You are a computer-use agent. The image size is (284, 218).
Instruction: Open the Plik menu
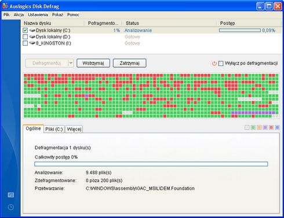(6, 14)
